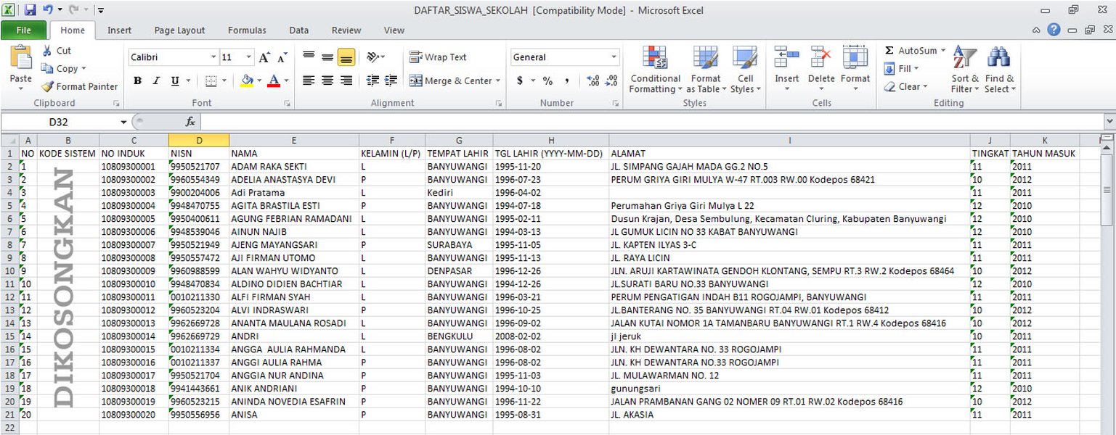The image size is (1116, 435).
Task: Click the Undo icon in Quick Access Toolbar
Action: tap(47, 10)
